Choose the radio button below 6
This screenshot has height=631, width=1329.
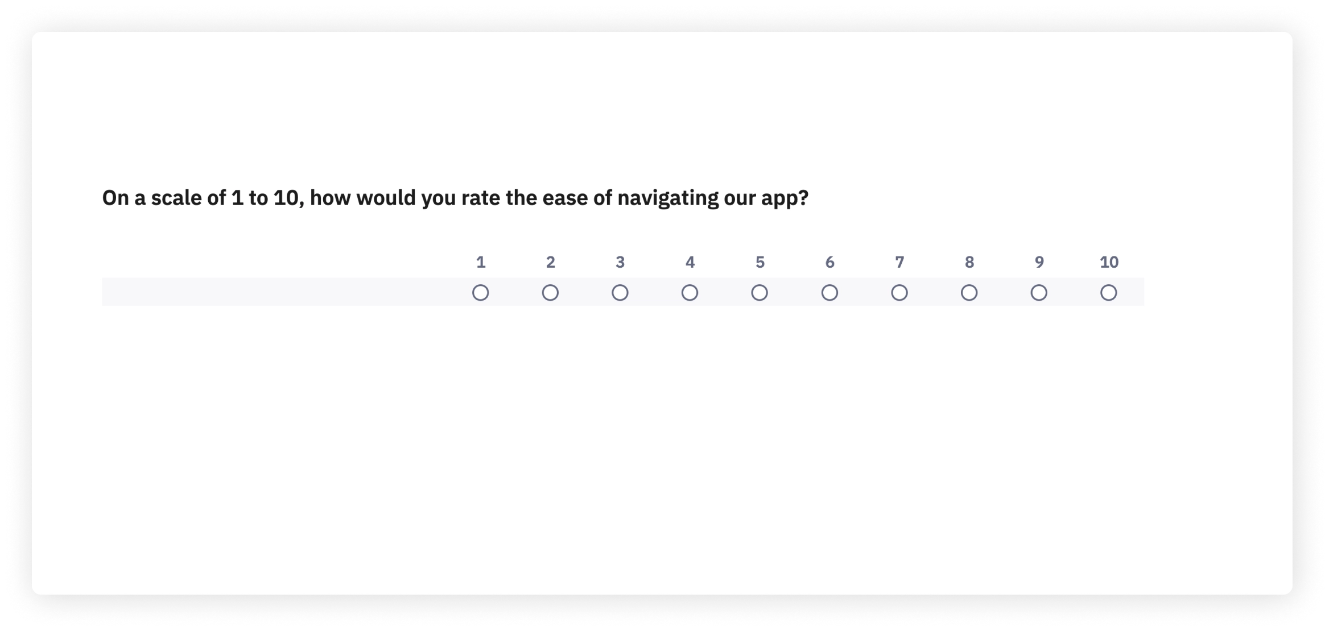[x=829, y=293]
